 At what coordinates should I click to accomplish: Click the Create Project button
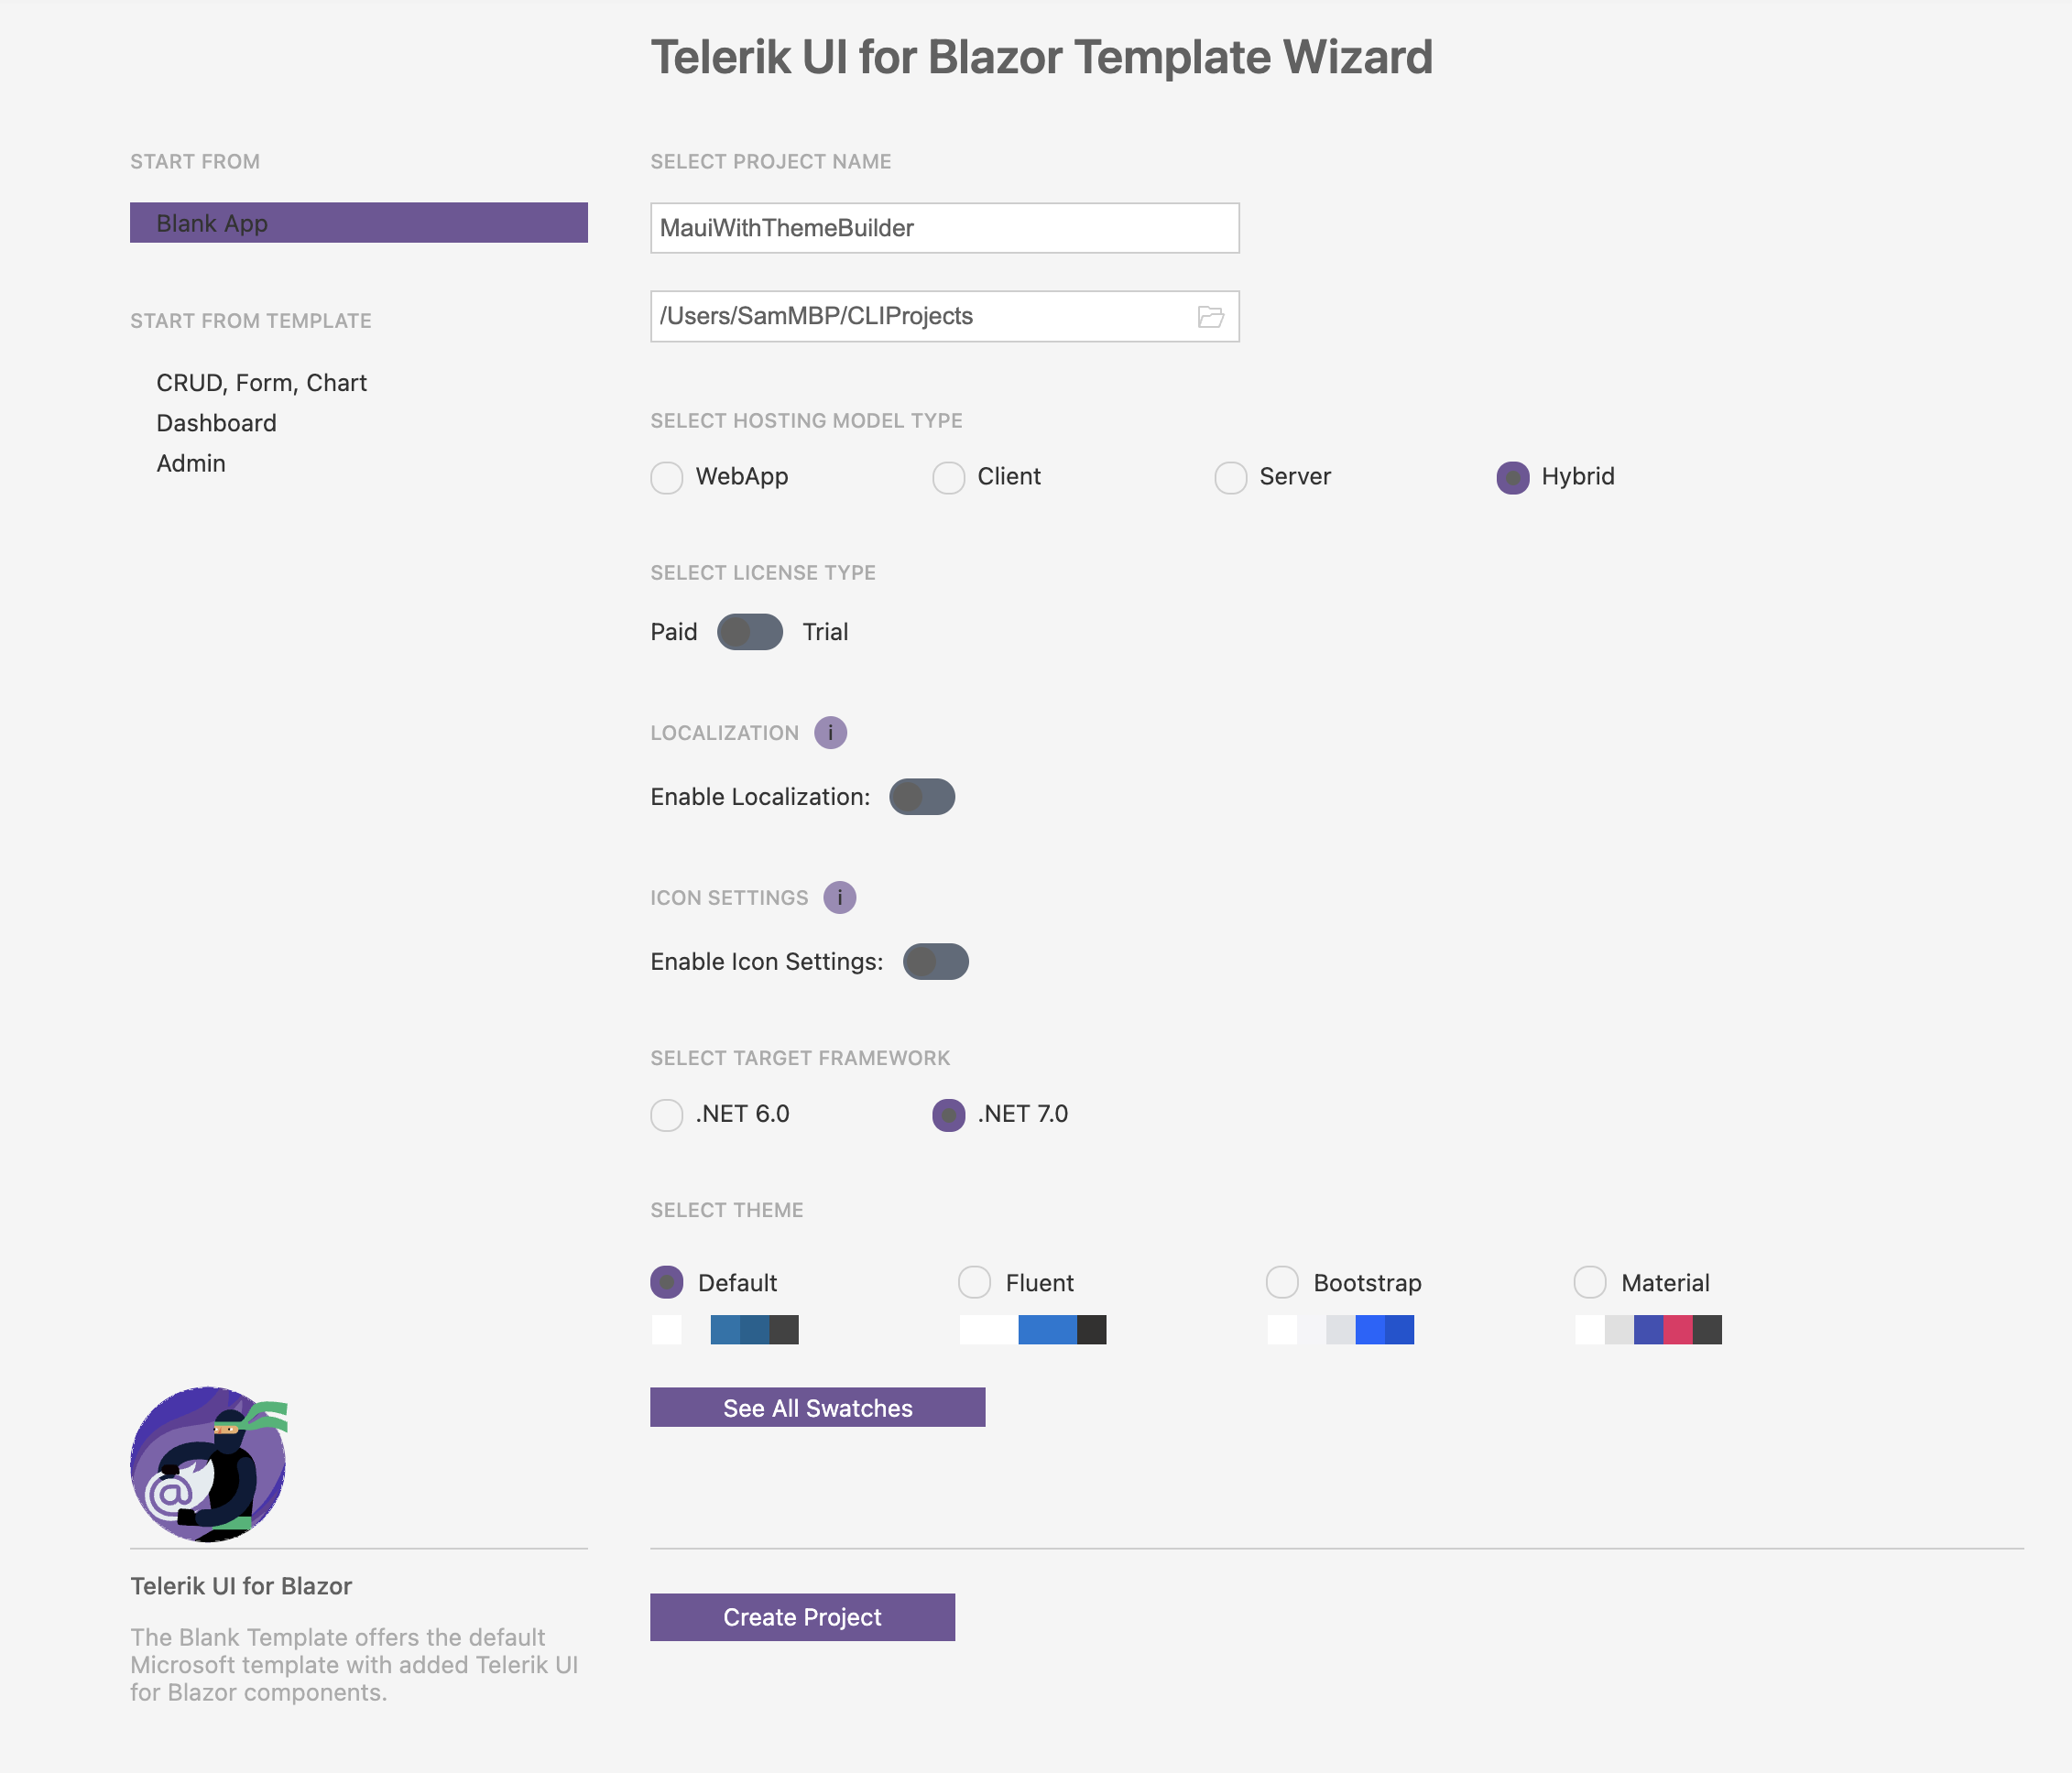point(802,1617)
